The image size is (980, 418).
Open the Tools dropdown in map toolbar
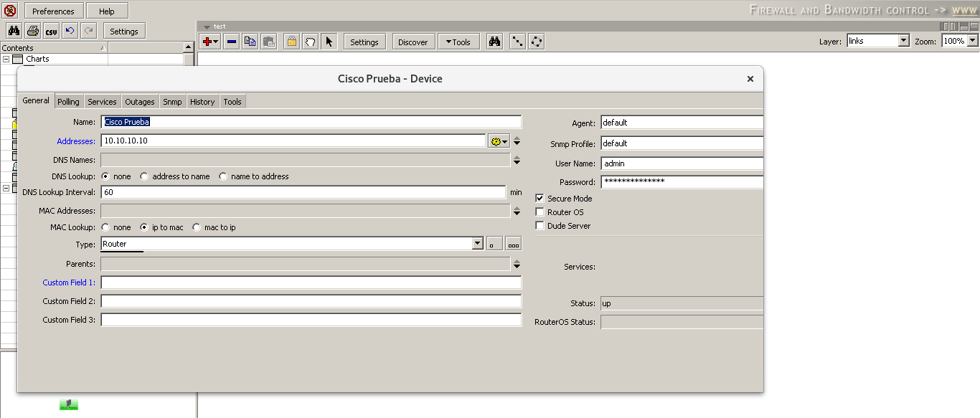(458, 42)
